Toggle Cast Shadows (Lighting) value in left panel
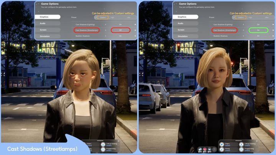This screenshot has height=155, width=276. tap(120, 24)
